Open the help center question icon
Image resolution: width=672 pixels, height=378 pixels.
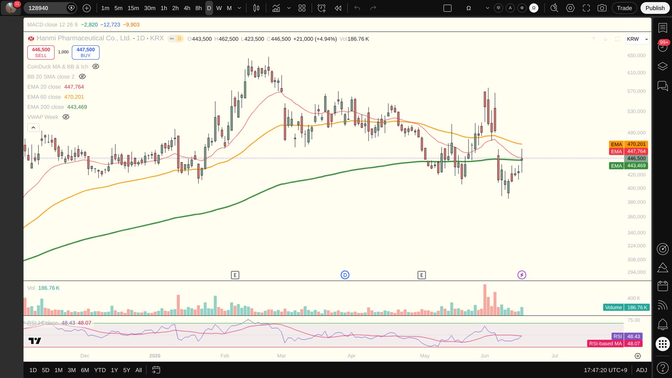point(663,368)
